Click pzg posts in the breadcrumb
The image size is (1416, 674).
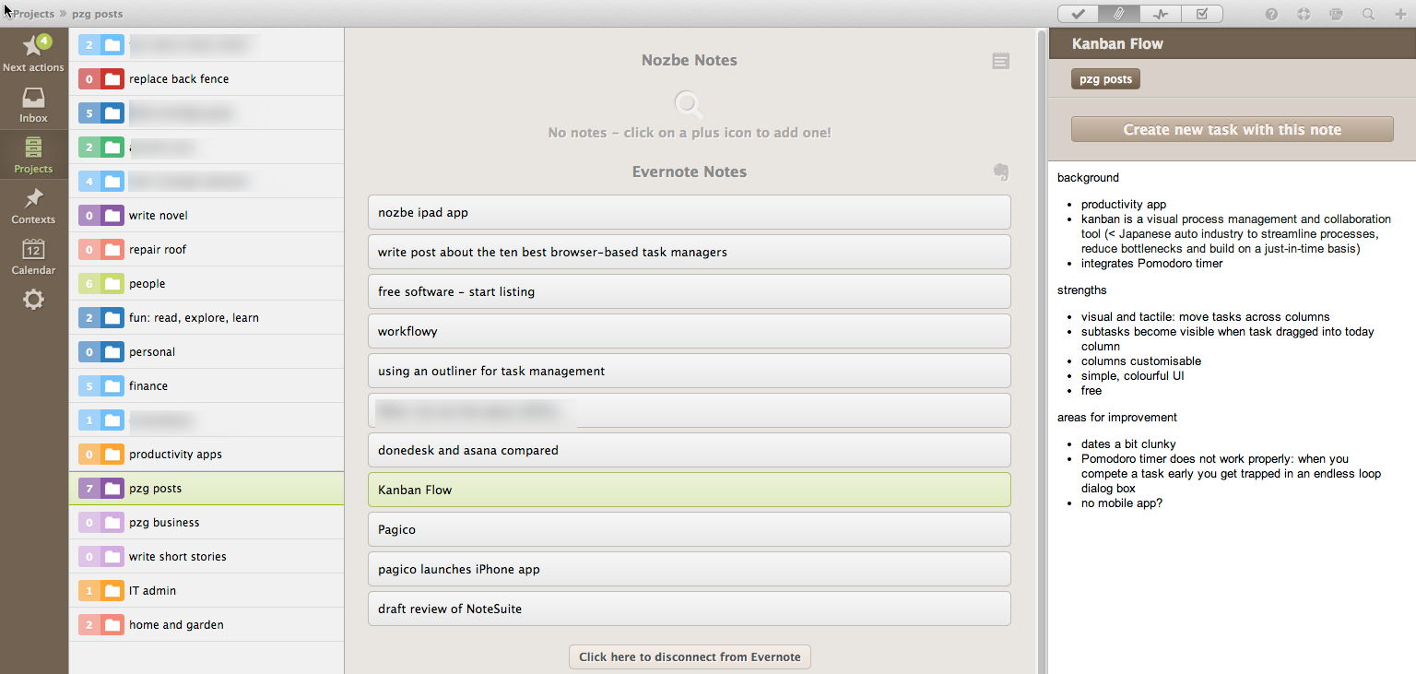pos(97,14)
